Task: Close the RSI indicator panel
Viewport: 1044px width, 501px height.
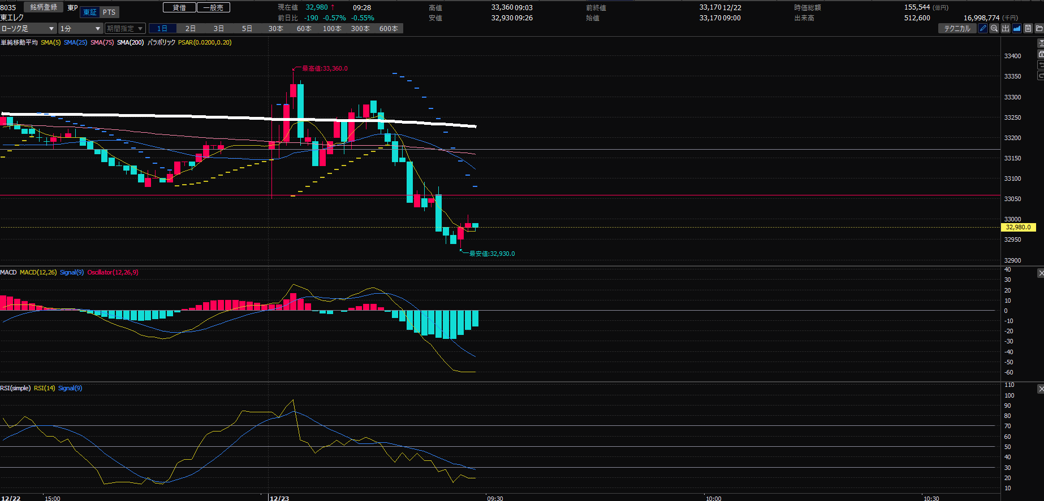Action: point(1041,389)
